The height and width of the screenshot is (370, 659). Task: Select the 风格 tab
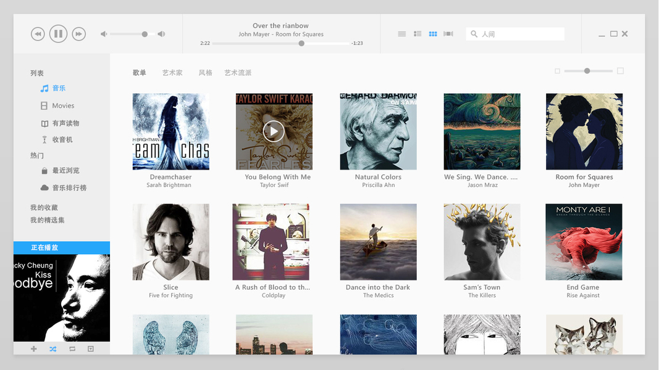point(205,73)
